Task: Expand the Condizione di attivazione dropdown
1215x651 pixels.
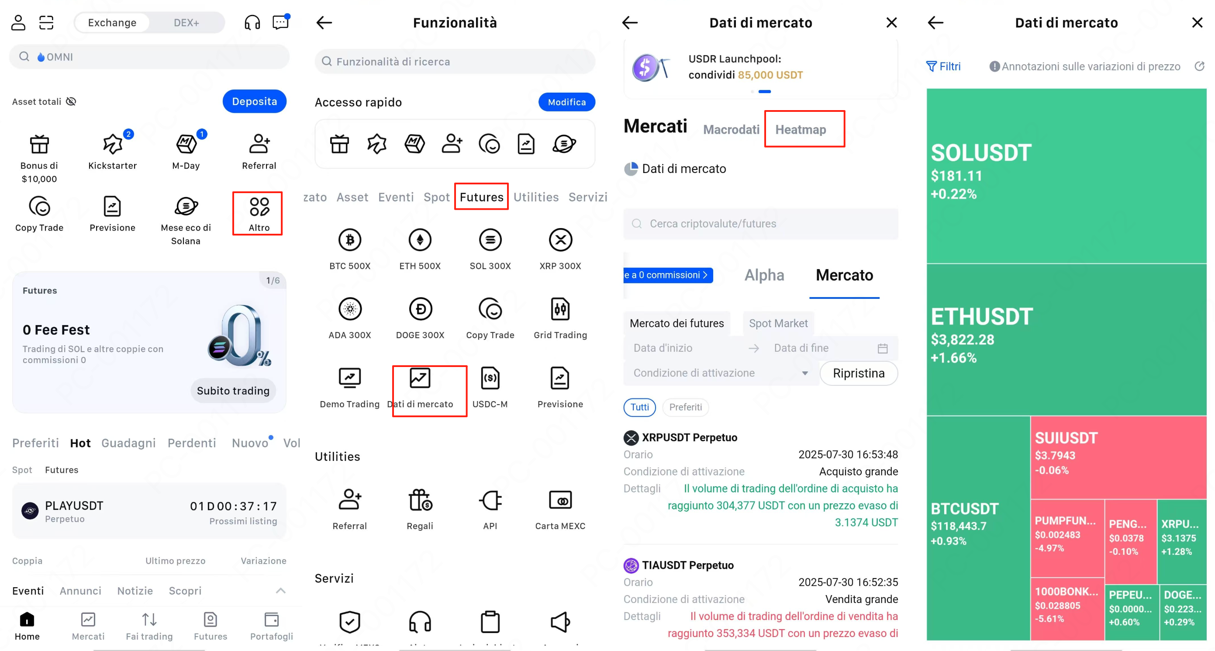Action: 720,373
